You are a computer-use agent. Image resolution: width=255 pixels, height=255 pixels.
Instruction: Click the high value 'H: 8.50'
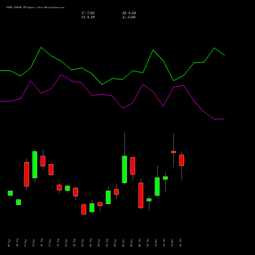click(129, 13)
